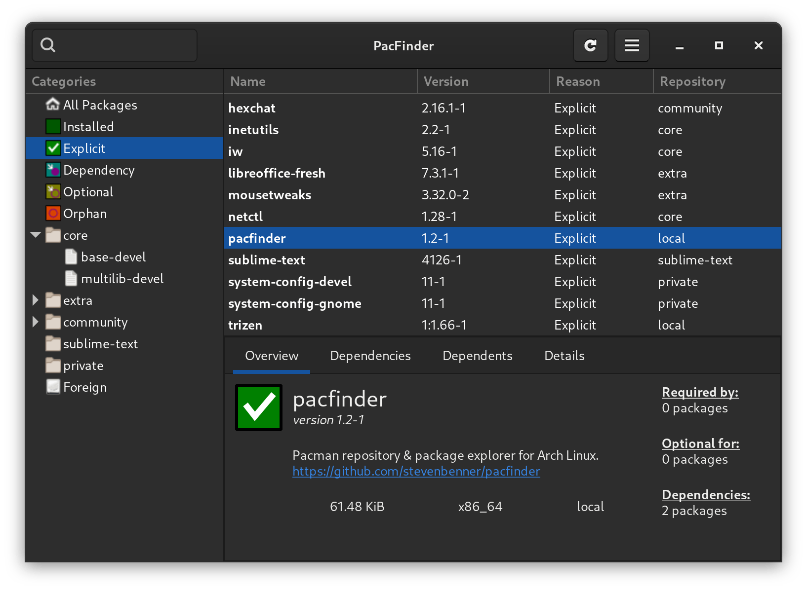Switch to the Dependencies tab
Viewport: 807px width, 590px height.
pos(370,356)
